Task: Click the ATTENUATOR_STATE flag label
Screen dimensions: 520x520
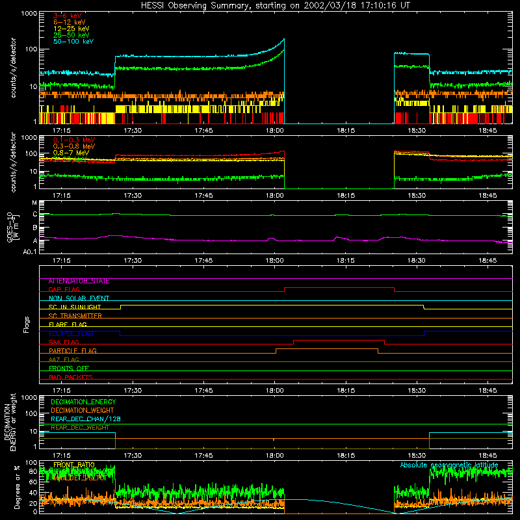Action: (x=79, y=281)
